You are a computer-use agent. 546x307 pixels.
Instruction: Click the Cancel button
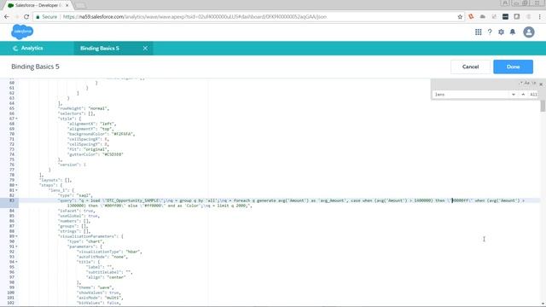click(470, 67)
